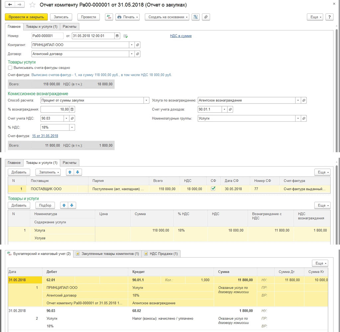Image resolution: width=340 pixels, height=332 pixels.
Task: Expand Договор dropdown list
Action: [131, 54]
